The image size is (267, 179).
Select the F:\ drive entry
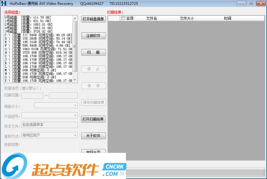click(37, 46)
